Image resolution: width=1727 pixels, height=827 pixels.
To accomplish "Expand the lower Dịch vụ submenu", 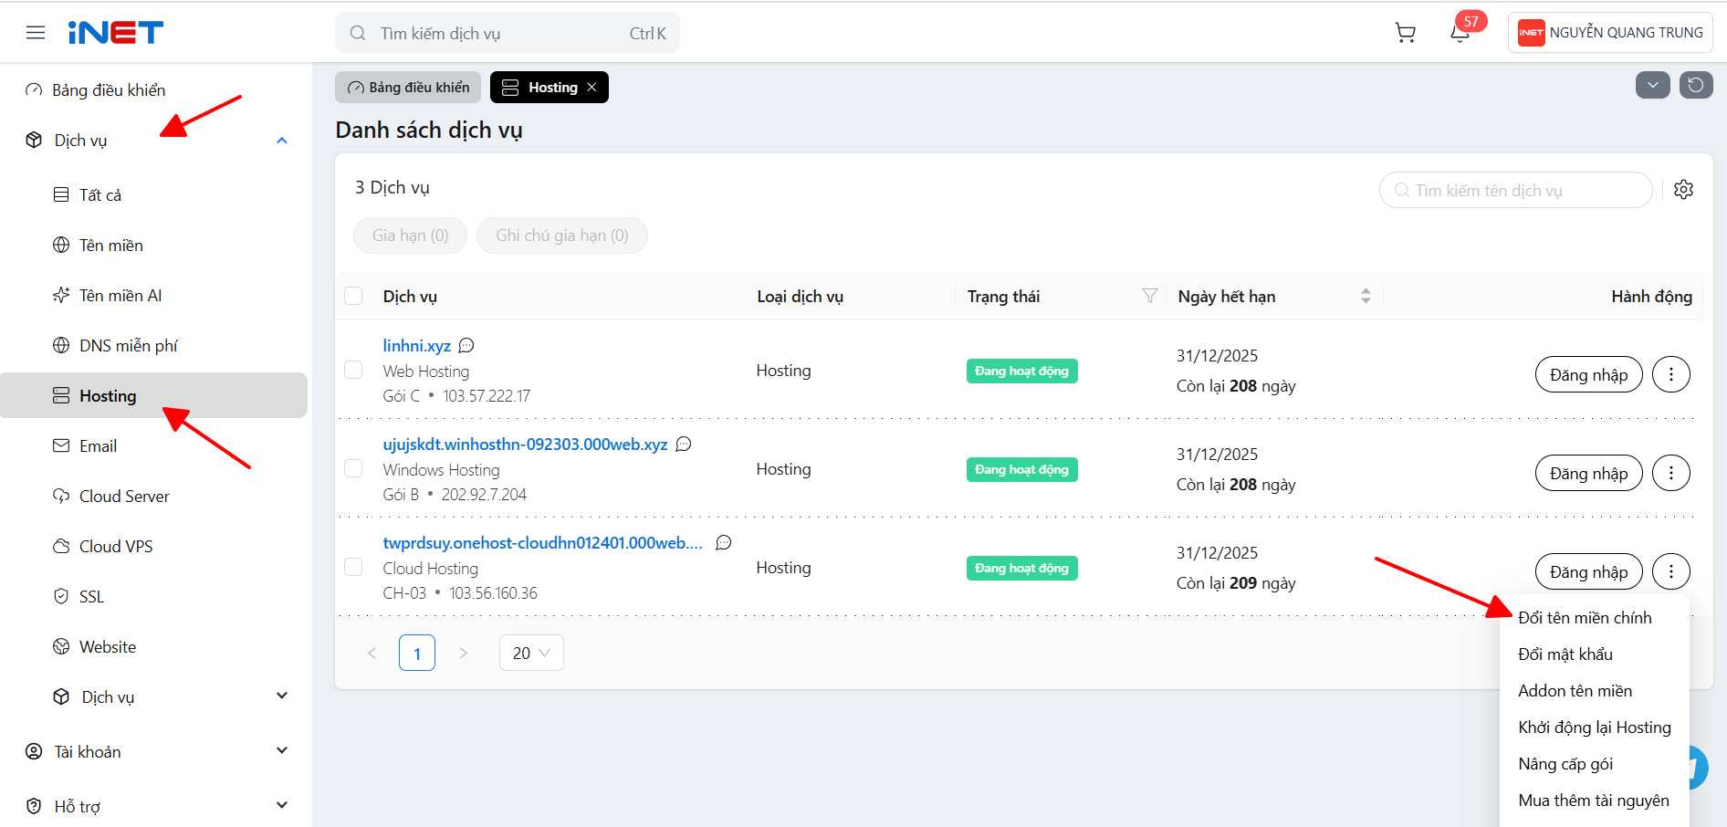I will point(282,696).
